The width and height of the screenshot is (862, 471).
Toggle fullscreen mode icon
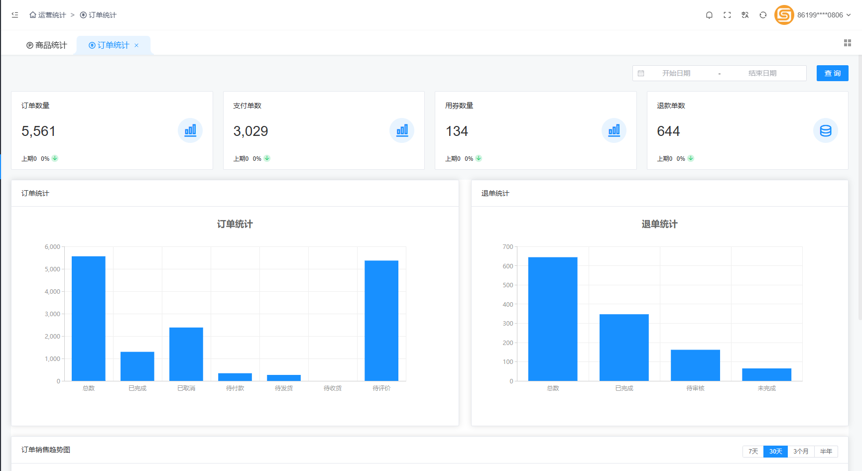[x=727, y=15]
